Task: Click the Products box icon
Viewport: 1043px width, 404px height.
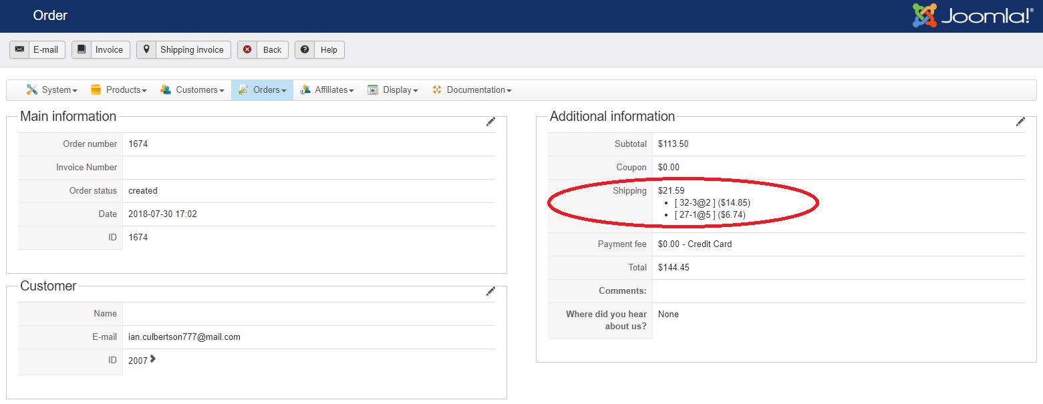Action: coord(96,89)
